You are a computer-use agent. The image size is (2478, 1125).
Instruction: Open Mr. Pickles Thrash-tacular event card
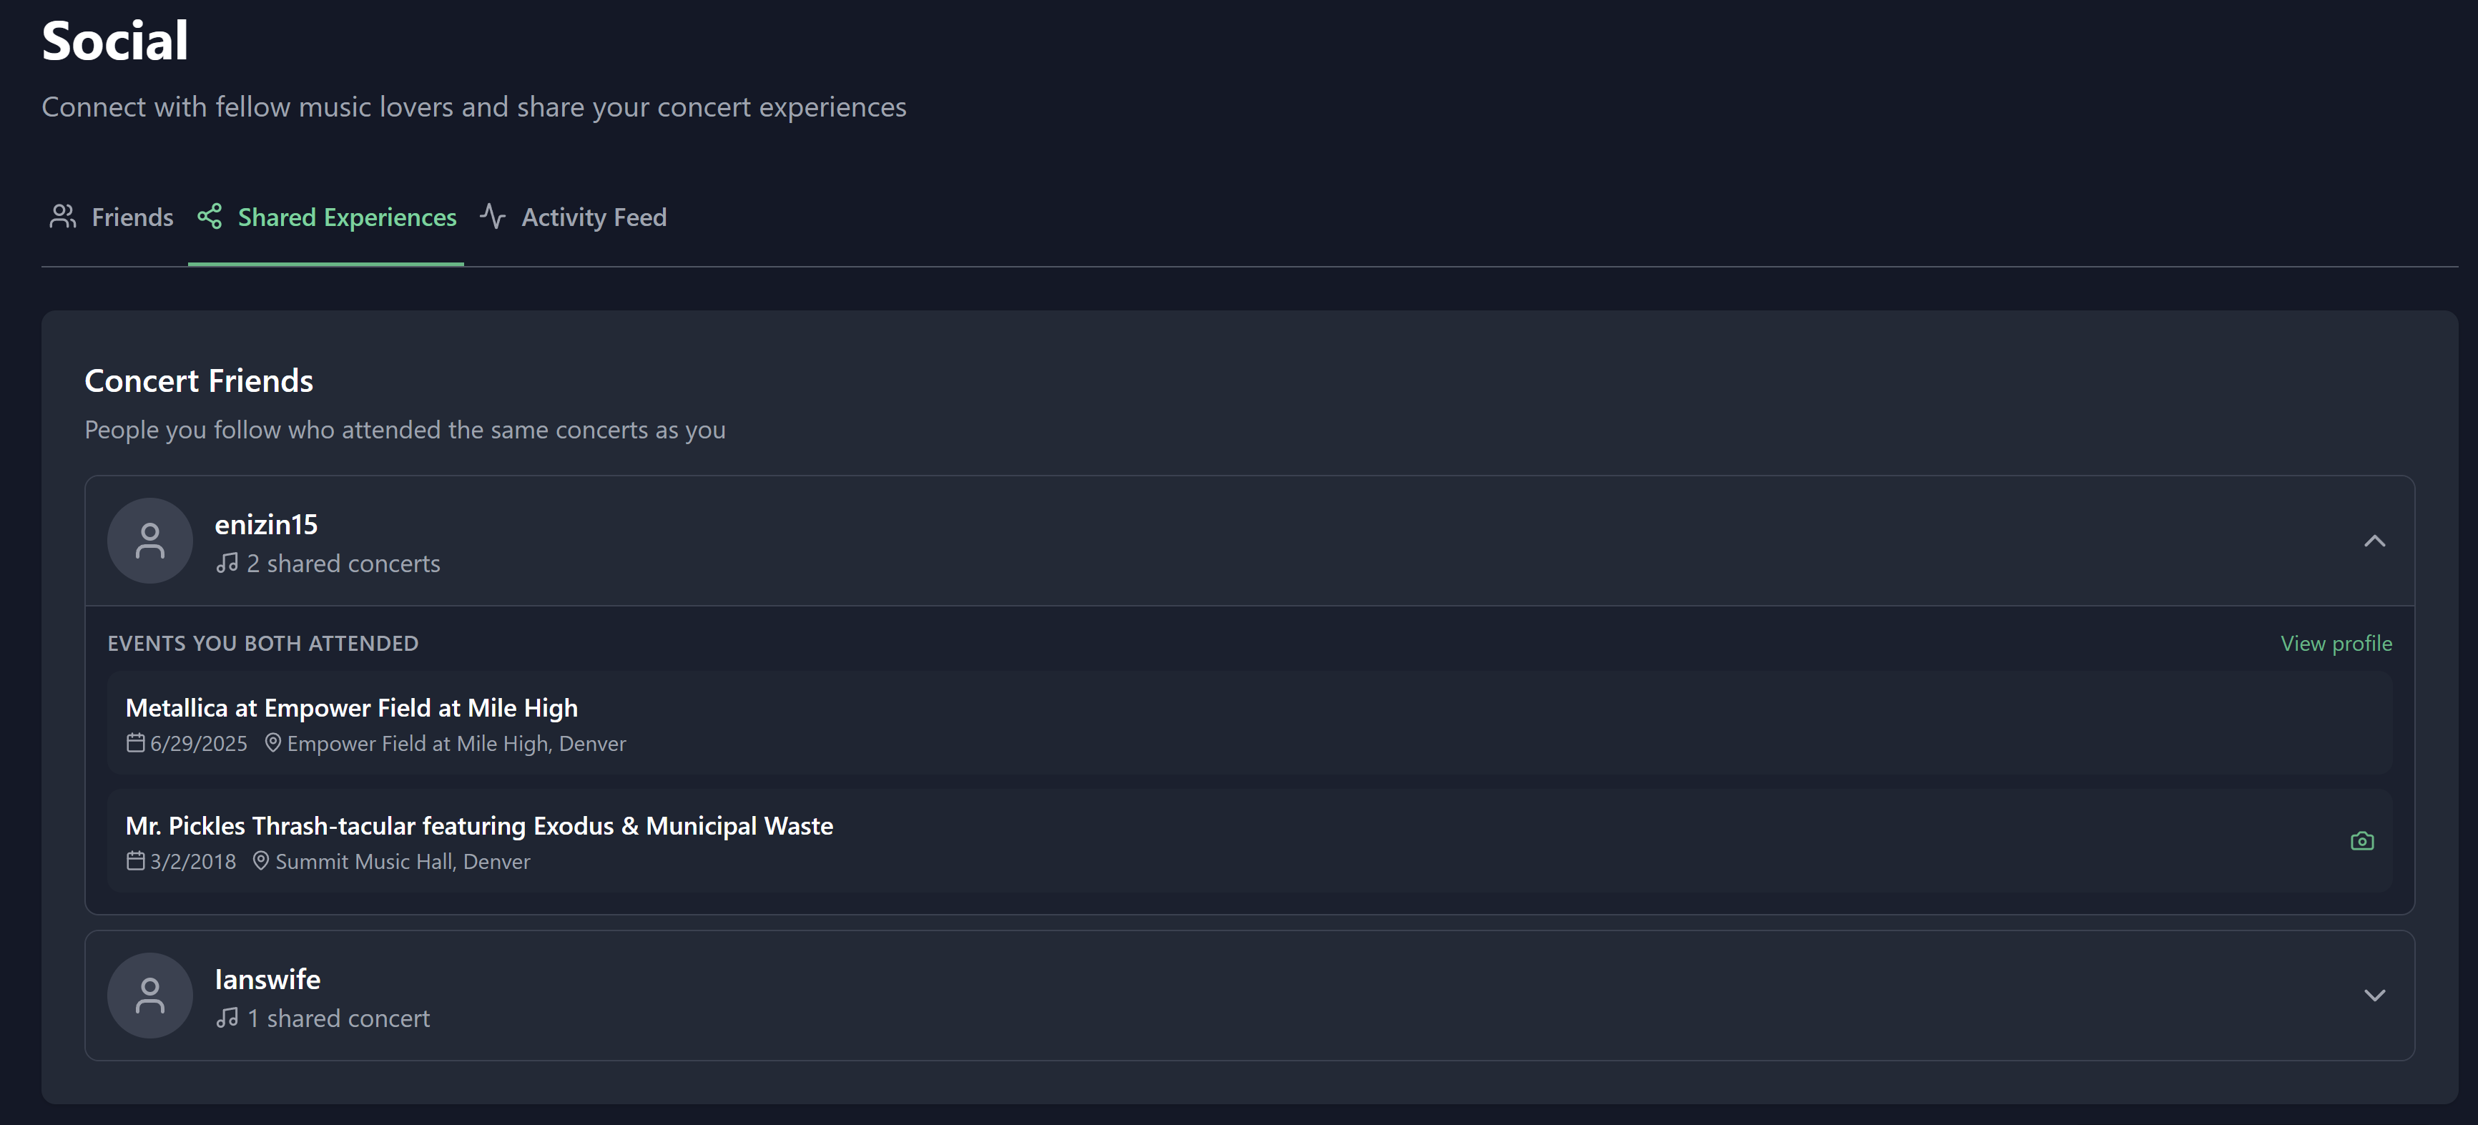(x=1249, y=841)
